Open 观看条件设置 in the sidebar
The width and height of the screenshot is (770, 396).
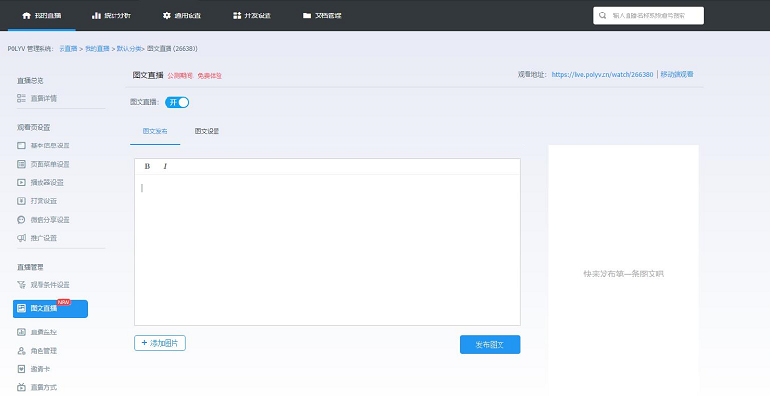click(x=49, y=284)
